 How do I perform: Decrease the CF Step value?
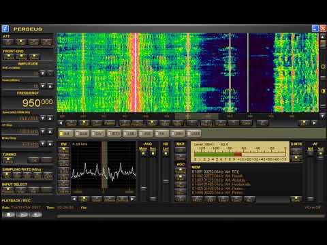42,131
